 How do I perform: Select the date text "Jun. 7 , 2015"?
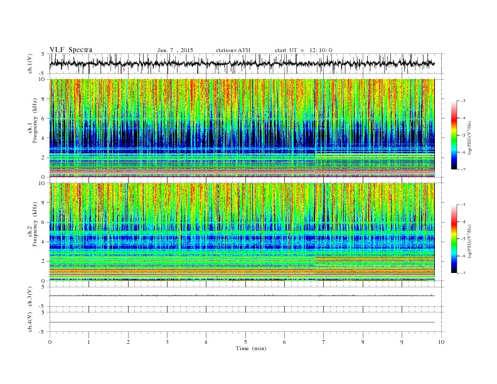tap(175, 50)
